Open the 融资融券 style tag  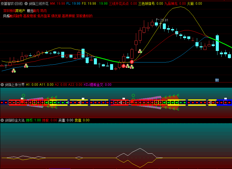click(x=16, y=16)
